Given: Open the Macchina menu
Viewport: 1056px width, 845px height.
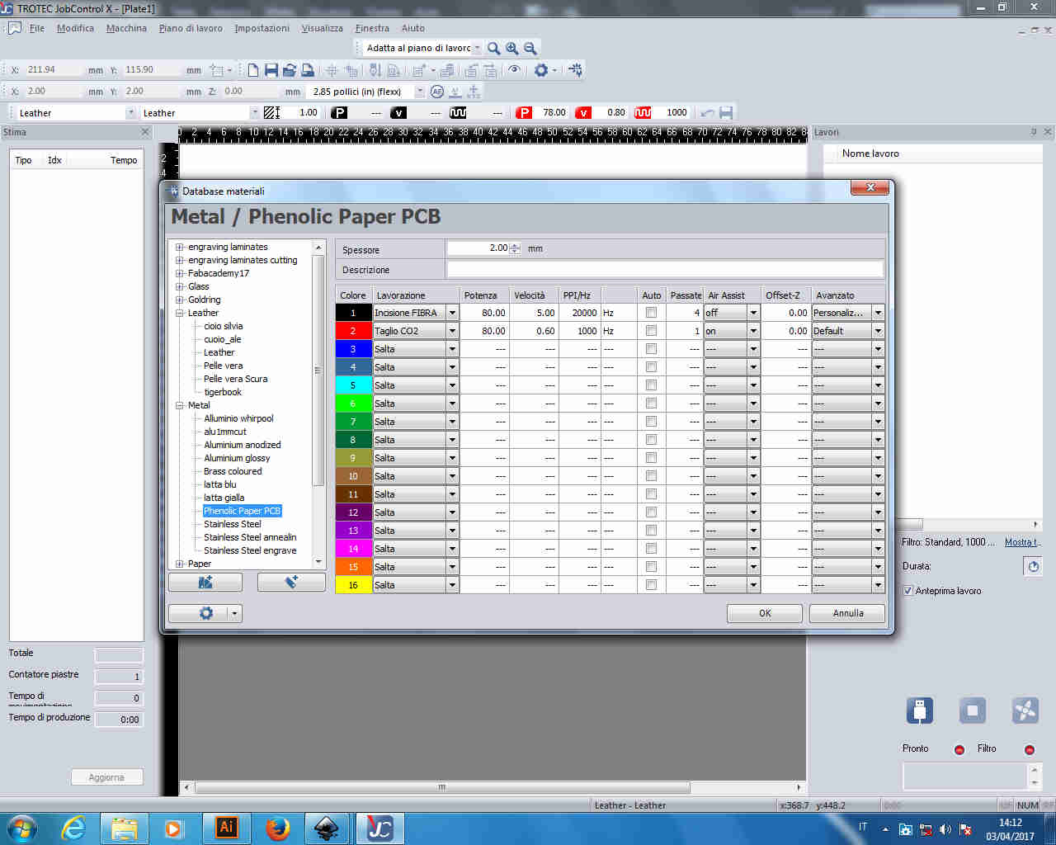Looking at the screenshot, I should pos(126,28).
